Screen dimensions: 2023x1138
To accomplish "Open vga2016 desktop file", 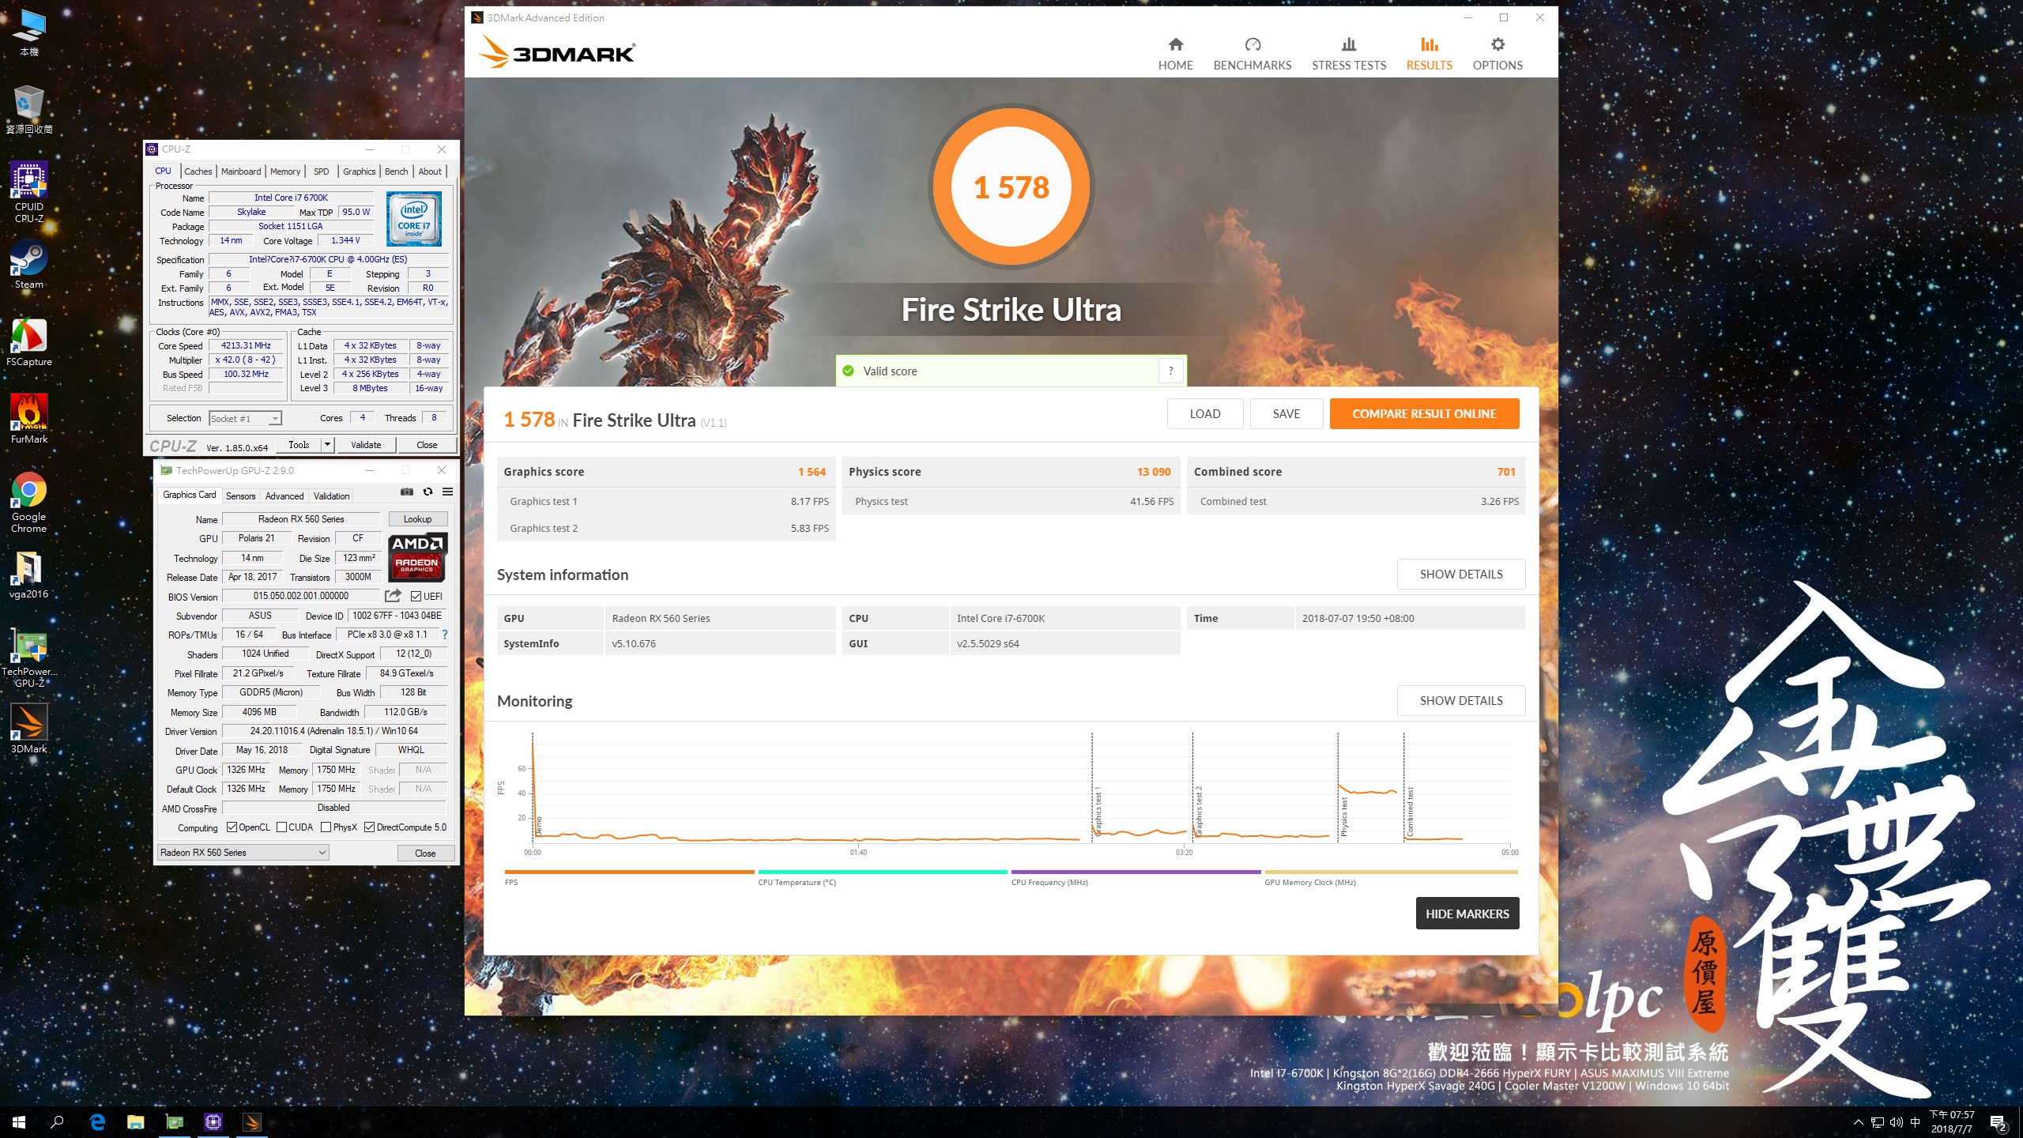I will 29,575.
